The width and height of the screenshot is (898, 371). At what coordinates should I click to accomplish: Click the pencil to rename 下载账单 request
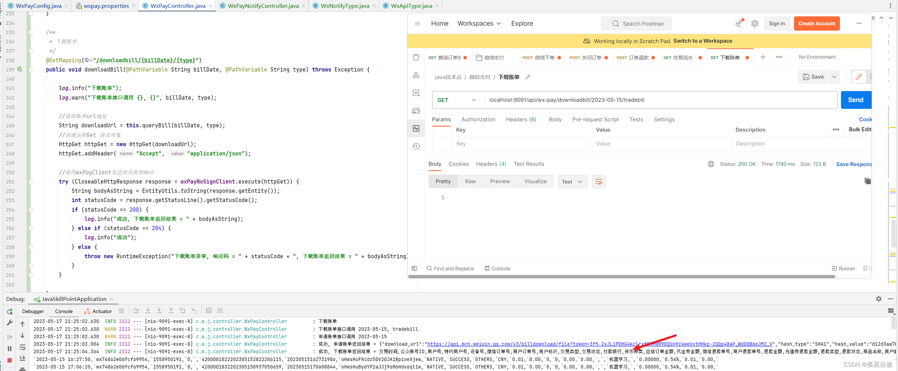(528, 77)
